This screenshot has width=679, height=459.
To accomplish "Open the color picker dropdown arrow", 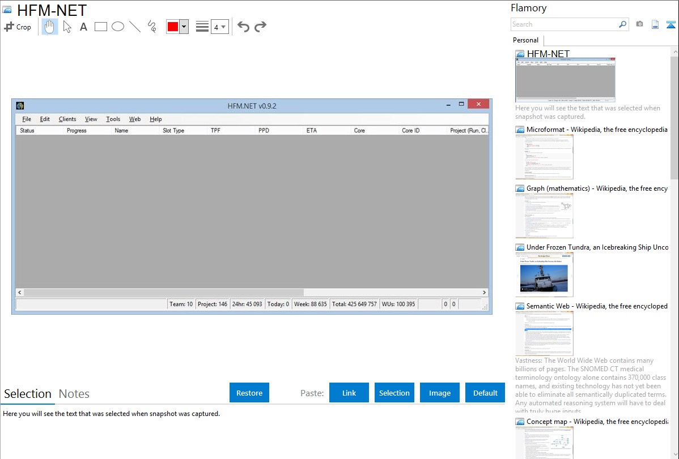I will pyautogui.click(x=184, y=27).
